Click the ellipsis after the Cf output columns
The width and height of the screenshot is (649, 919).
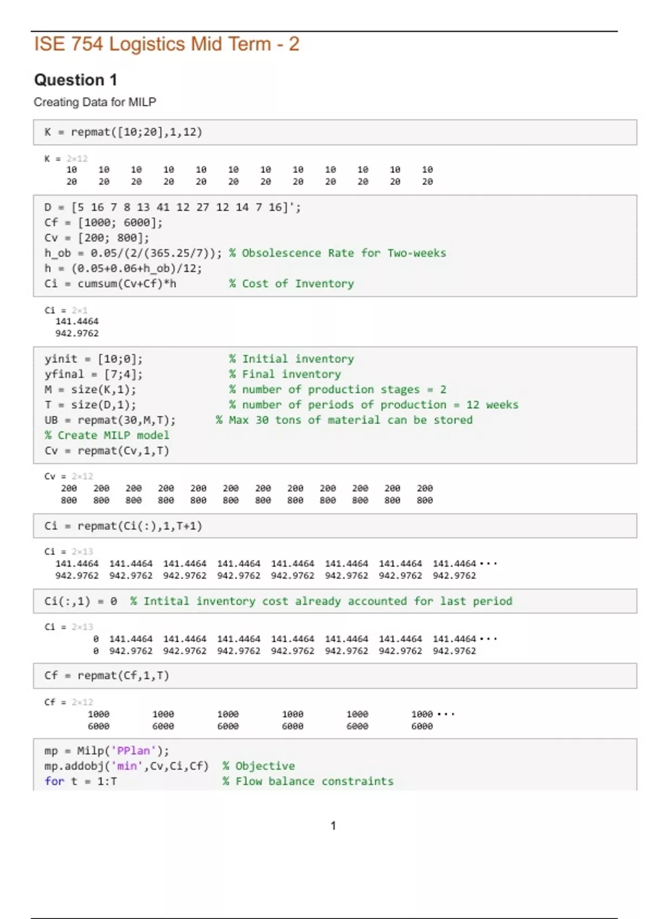point(446,714)
